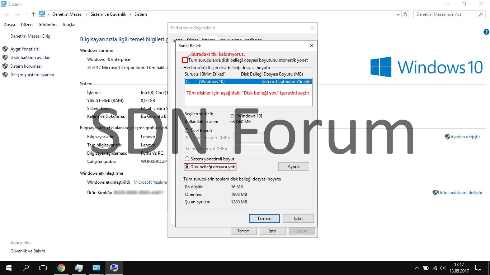Open the Görünüm menu
Image resolution: width=490 pixels, height=275 pixels.
47,25
